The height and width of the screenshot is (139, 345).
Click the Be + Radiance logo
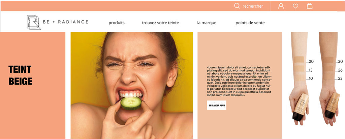[58, 22]
